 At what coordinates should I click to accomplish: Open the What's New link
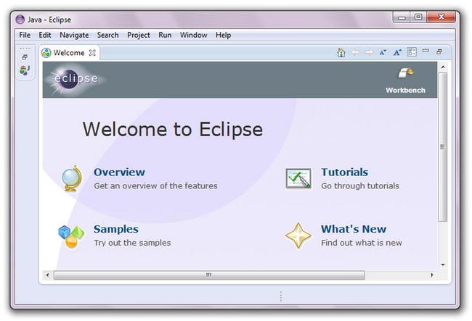pos(354,229)
